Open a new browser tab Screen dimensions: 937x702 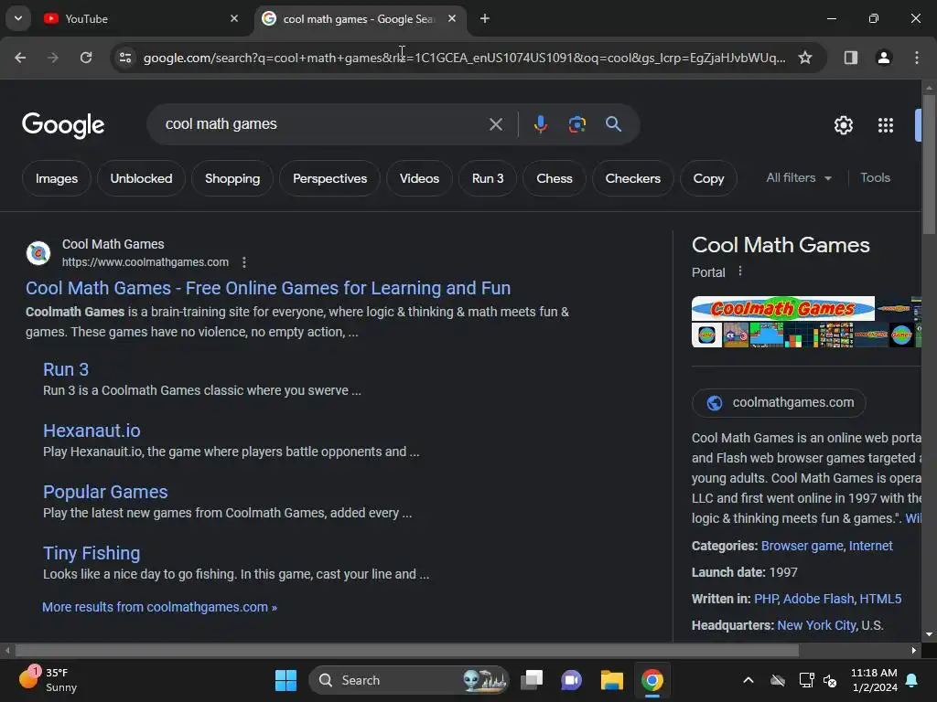point(485,18)
